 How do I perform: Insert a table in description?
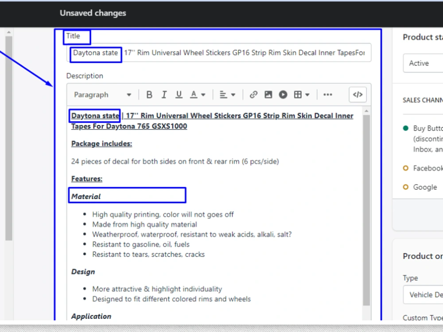coord(298,95)
